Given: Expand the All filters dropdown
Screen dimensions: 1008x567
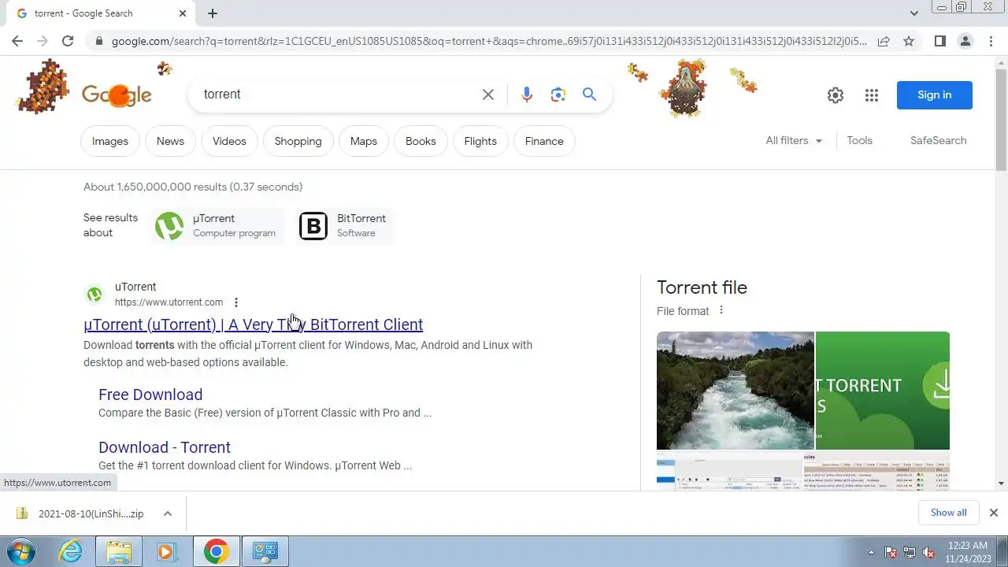Looking at the screenshot, I should tap(794, 141).
